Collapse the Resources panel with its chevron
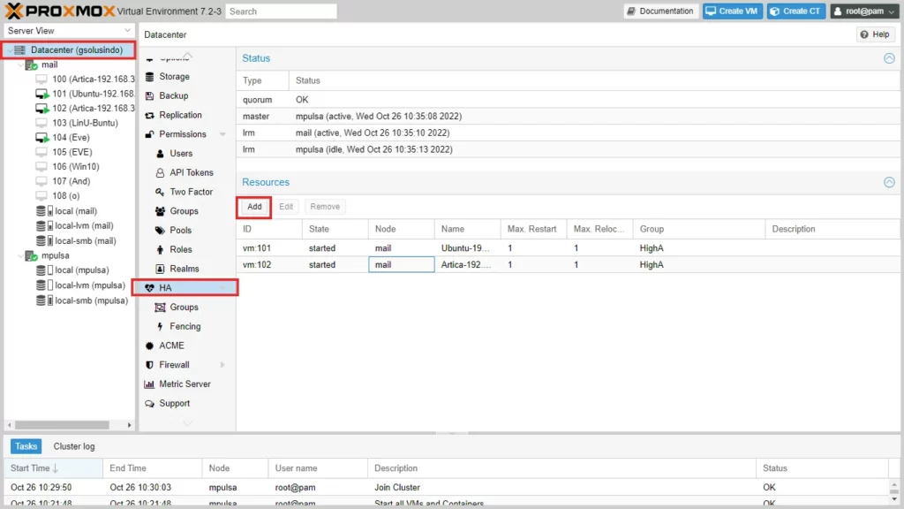The image size is (904, 509). pos(889,182)
